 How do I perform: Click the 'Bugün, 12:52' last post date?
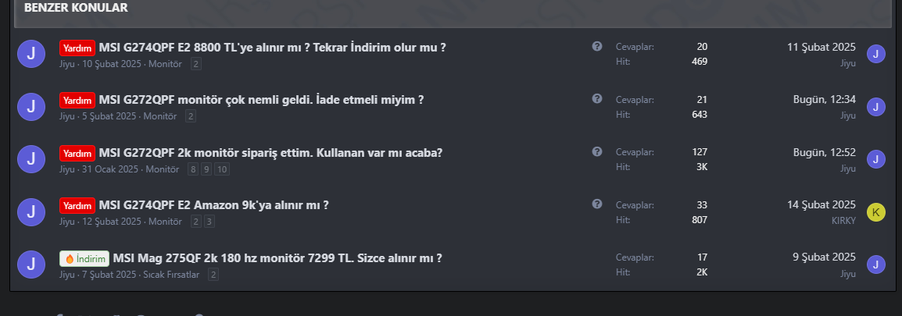[x=824, y=152]
